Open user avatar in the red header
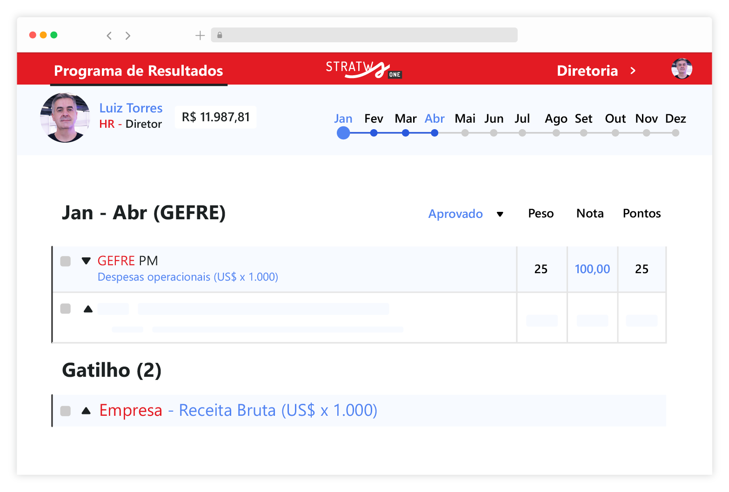729x492 pixels. click(682, 69)
